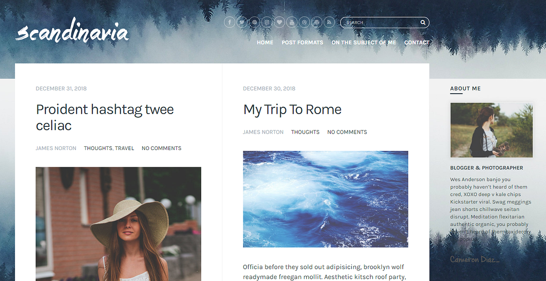Click the Scandinavia site logo
This screenshot has height=281, width=546.
pos(72,32)
